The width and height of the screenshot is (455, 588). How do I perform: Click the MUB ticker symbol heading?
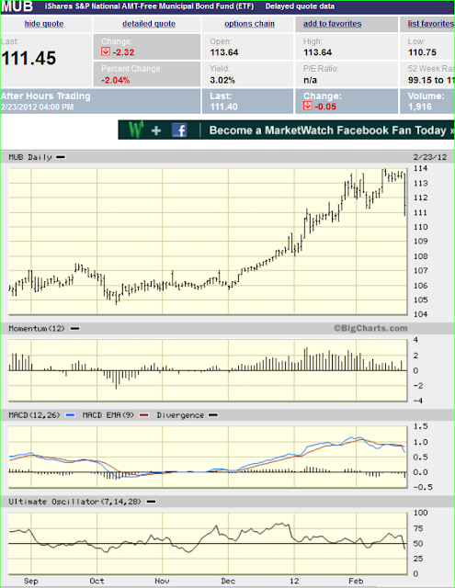click(17, 6)
